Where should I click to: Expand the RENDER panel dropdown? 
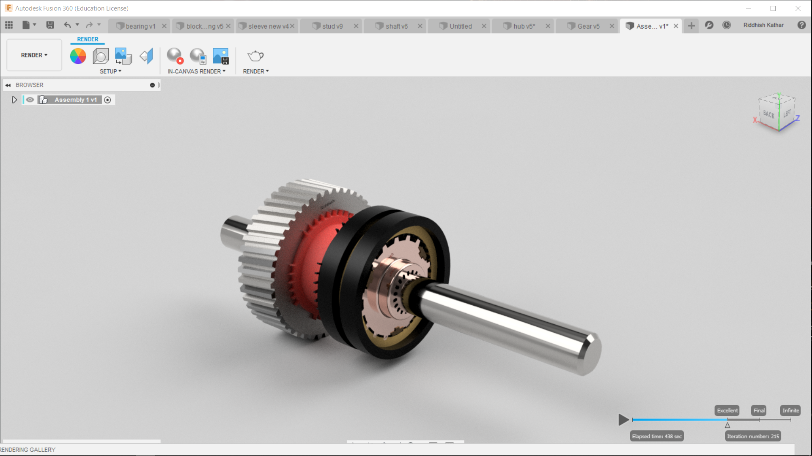256,71
